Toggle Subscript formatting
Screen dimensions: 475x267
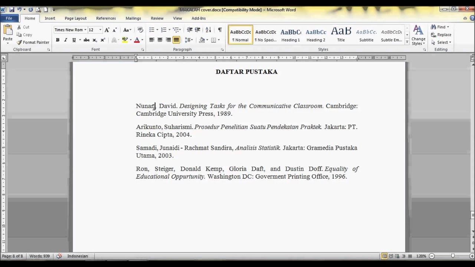[95, 40]
